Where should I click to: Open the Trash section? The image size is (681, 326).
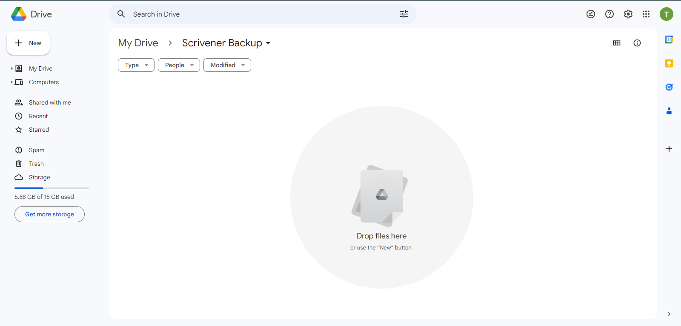36,164
